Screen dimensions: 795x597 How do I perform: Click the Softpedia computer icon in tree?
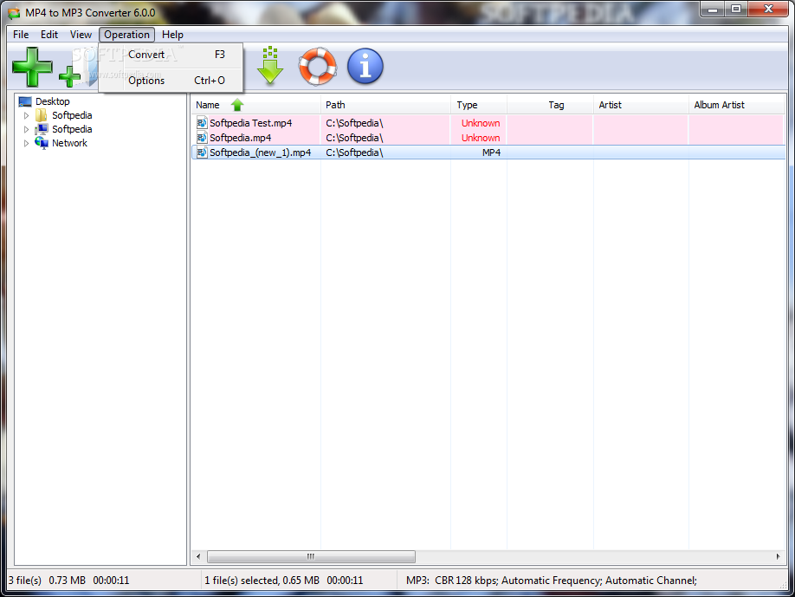tap(42, 129)
